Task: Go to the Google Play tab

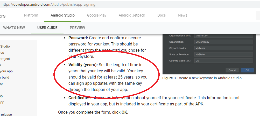Action: pos(97,15)
